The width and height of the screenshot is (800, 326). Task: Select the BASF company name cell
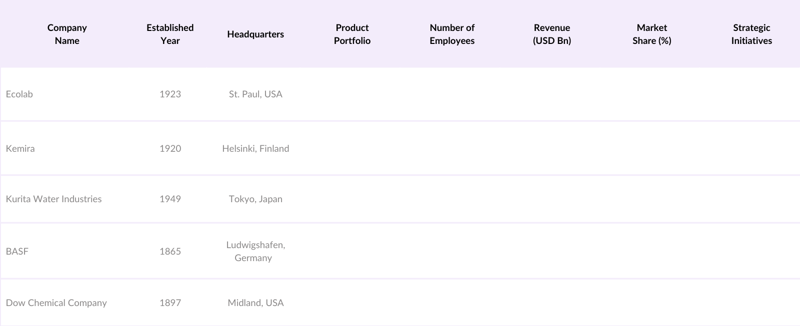(x=17, y=251)
